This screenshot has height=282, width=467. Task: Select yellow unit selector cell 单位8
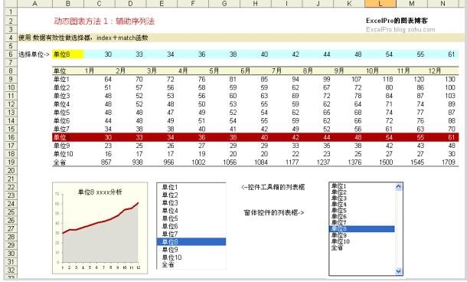click(68, 54)
